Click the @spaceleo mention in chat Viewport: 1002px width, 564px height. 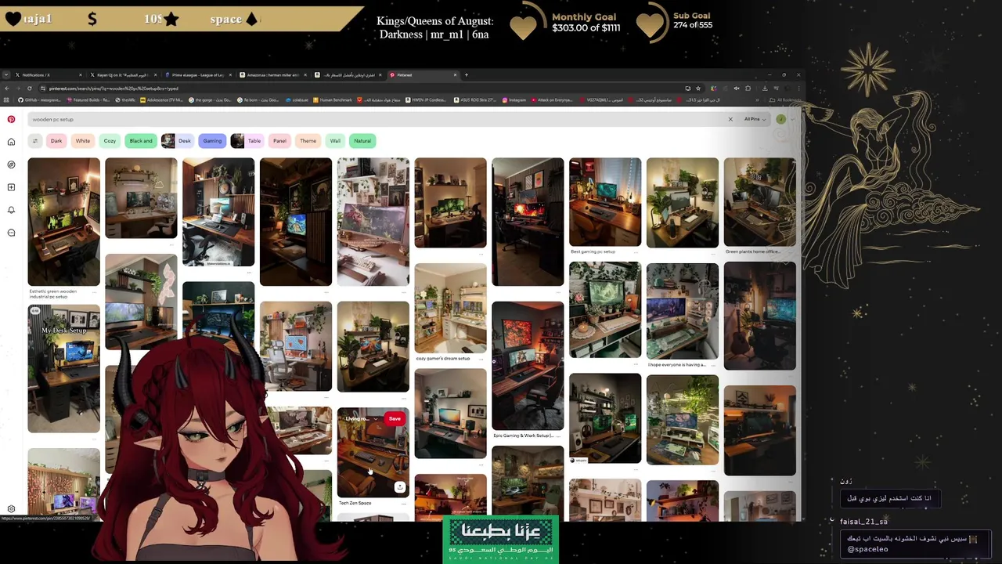(x=867, y=549)
